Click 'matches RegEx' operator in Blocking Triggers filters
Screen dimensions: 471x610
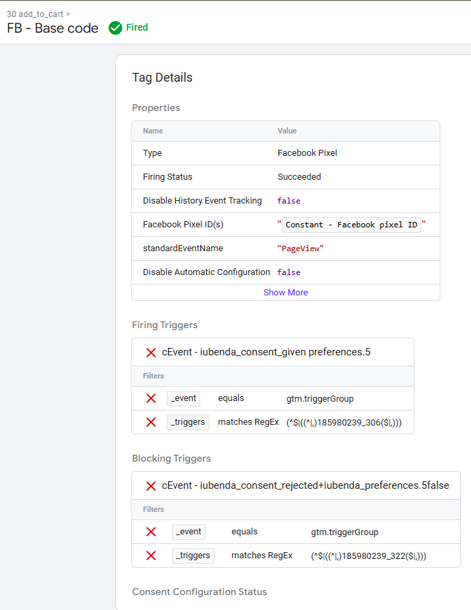pyautogui.click(x=262, y=556)
